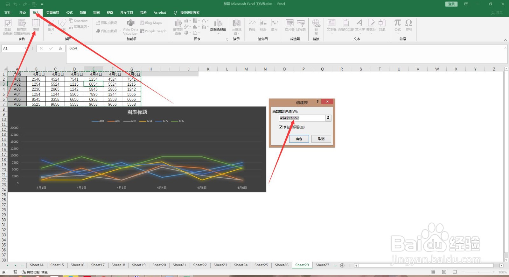
Task: Insert Line sparkline (折线)
Action: [x=252, y=25]
